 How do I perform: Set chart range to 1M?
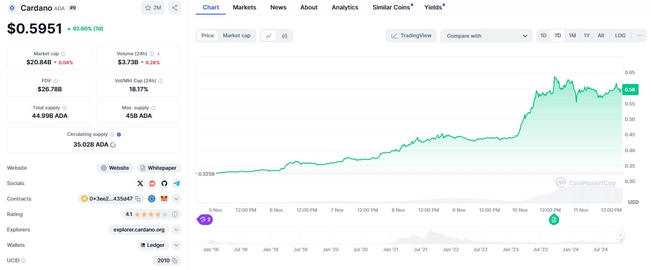click(572, 36)
